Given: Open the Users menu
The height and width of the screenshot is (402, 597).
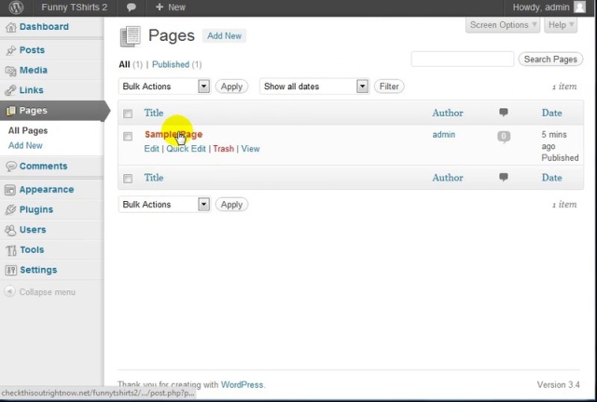Looking at the screenshot, I should (x=33, y=230).
